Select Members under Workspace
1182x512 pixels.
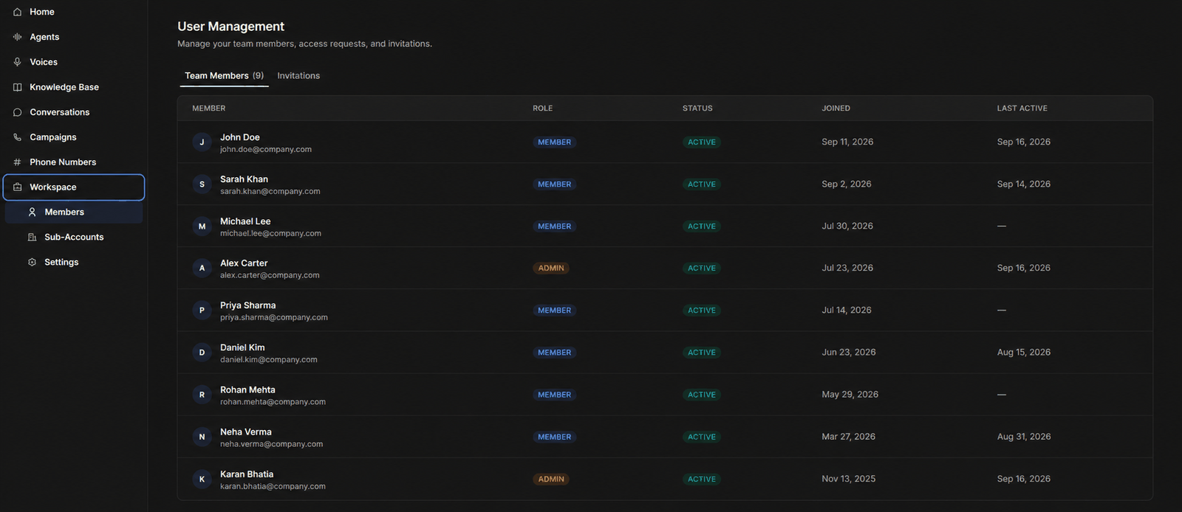(74, 212)
